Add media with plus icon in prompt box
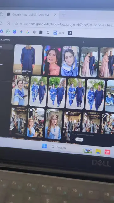 click(73, 139)
